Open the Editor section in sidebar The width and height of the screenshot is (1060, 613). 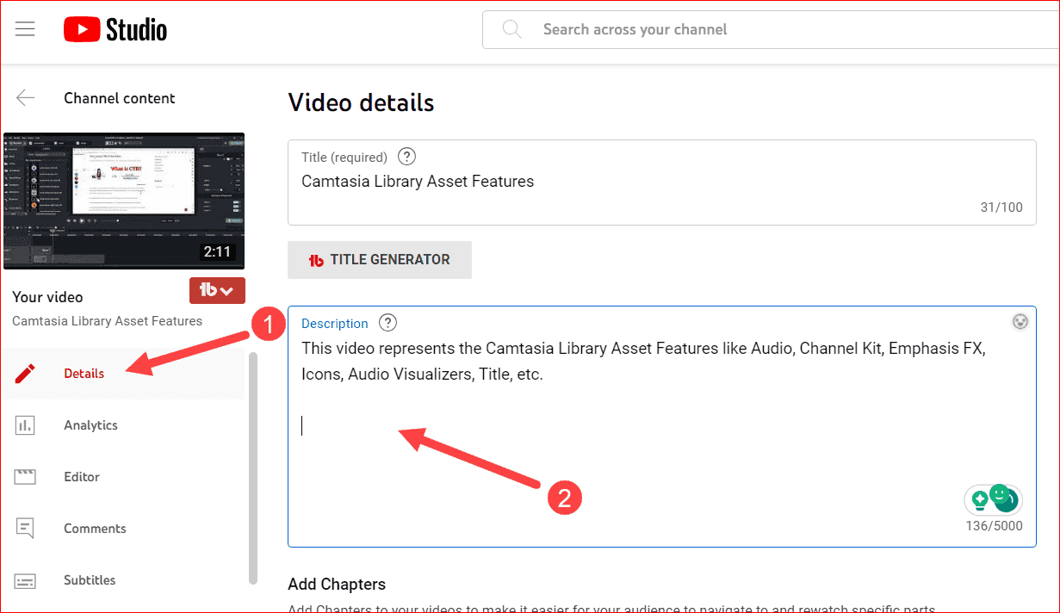click(x=82, y=477)
